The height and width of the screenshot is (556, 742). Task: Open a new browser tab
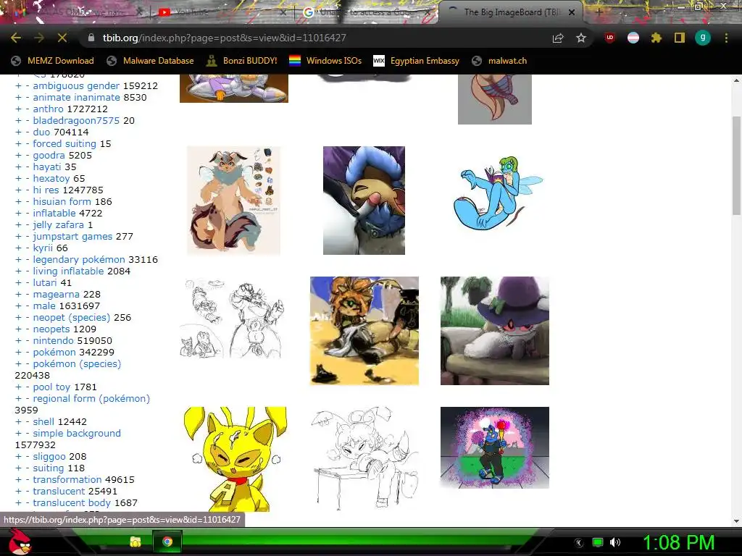click(x=599, y=12)
